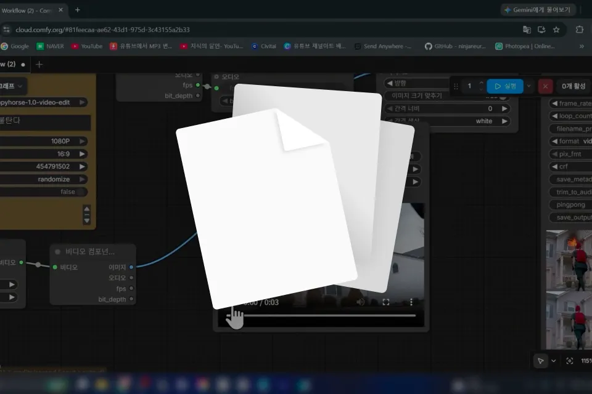
Task: Open the video player's three-dot options menu
Action: coord(411,302)
